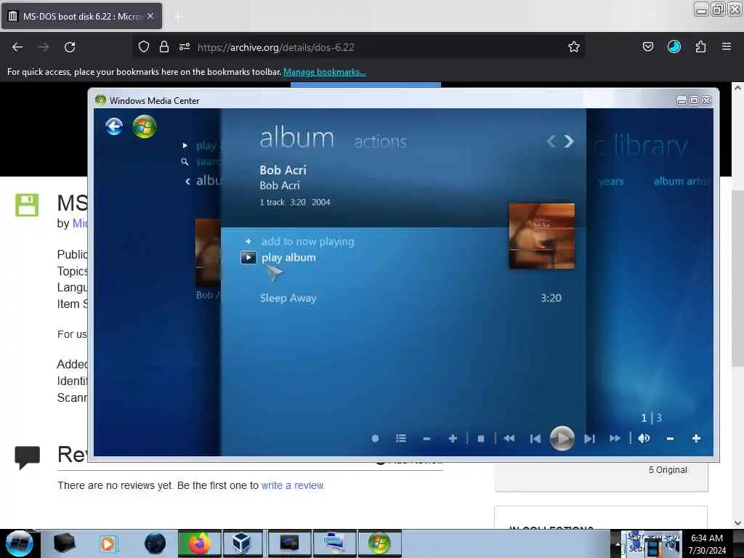Mute the Media Center volume
This screenshot has height=558, width=744.
644,438
